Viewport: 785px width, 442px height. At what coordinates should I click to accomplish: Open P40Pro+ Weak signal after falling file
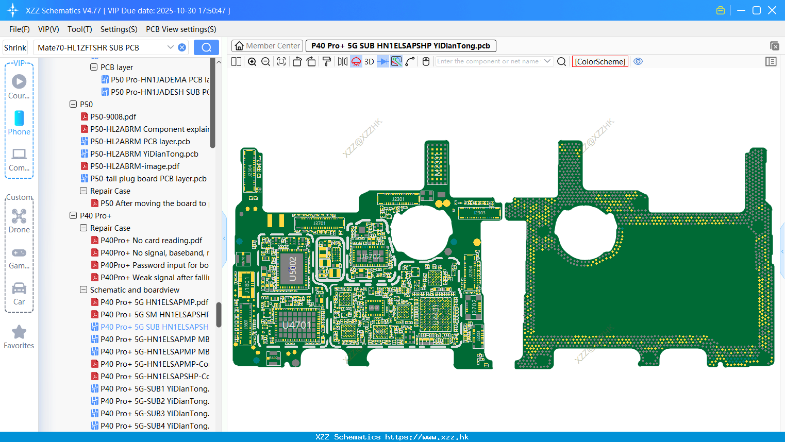coord(151,277)
